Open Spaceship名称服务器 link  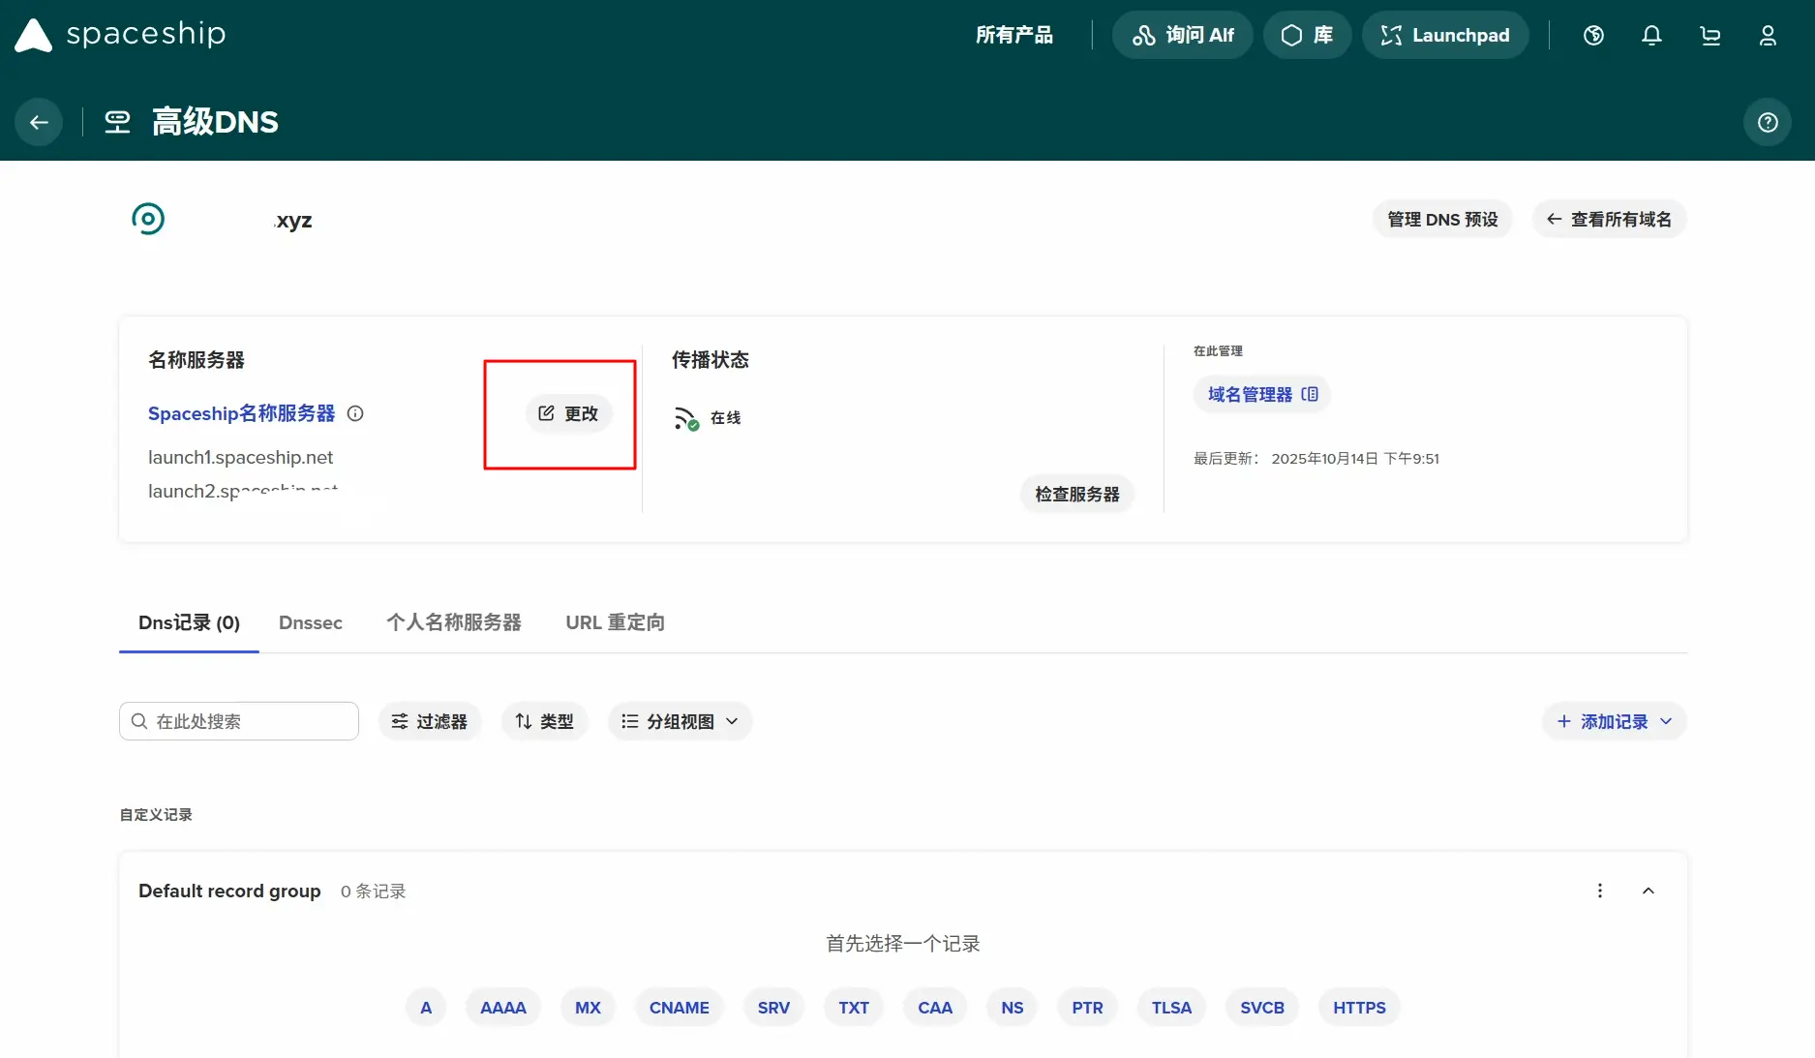tap(241, 413)
